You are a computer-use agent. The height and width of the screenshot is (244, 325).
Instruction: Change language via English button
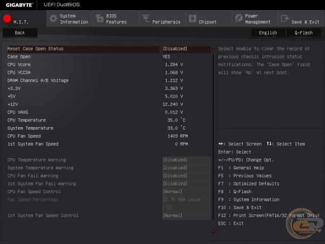268,33
